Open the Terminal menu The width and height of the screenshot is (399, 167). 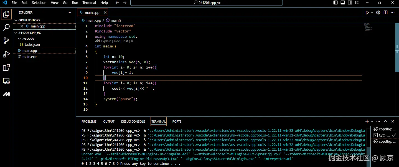[x=89, y=3]
